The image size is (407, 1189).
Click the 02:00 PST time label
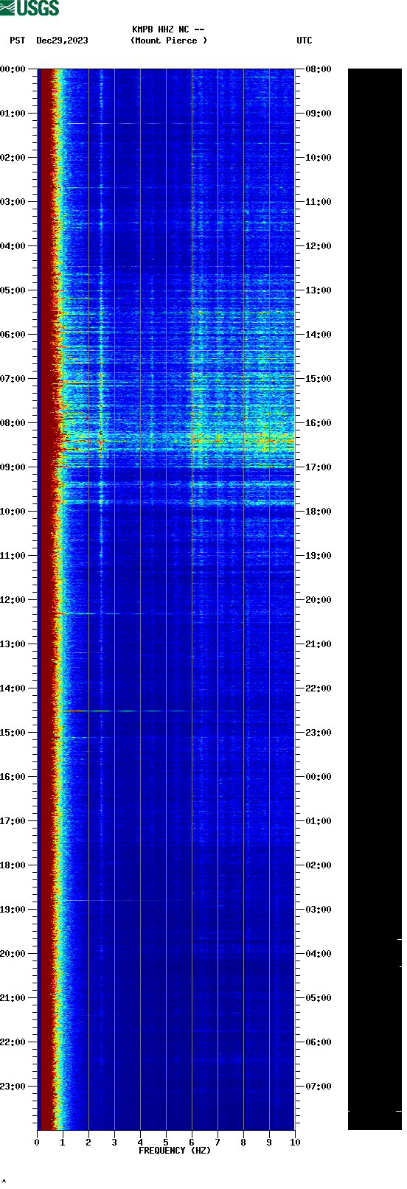click(13, 158)
